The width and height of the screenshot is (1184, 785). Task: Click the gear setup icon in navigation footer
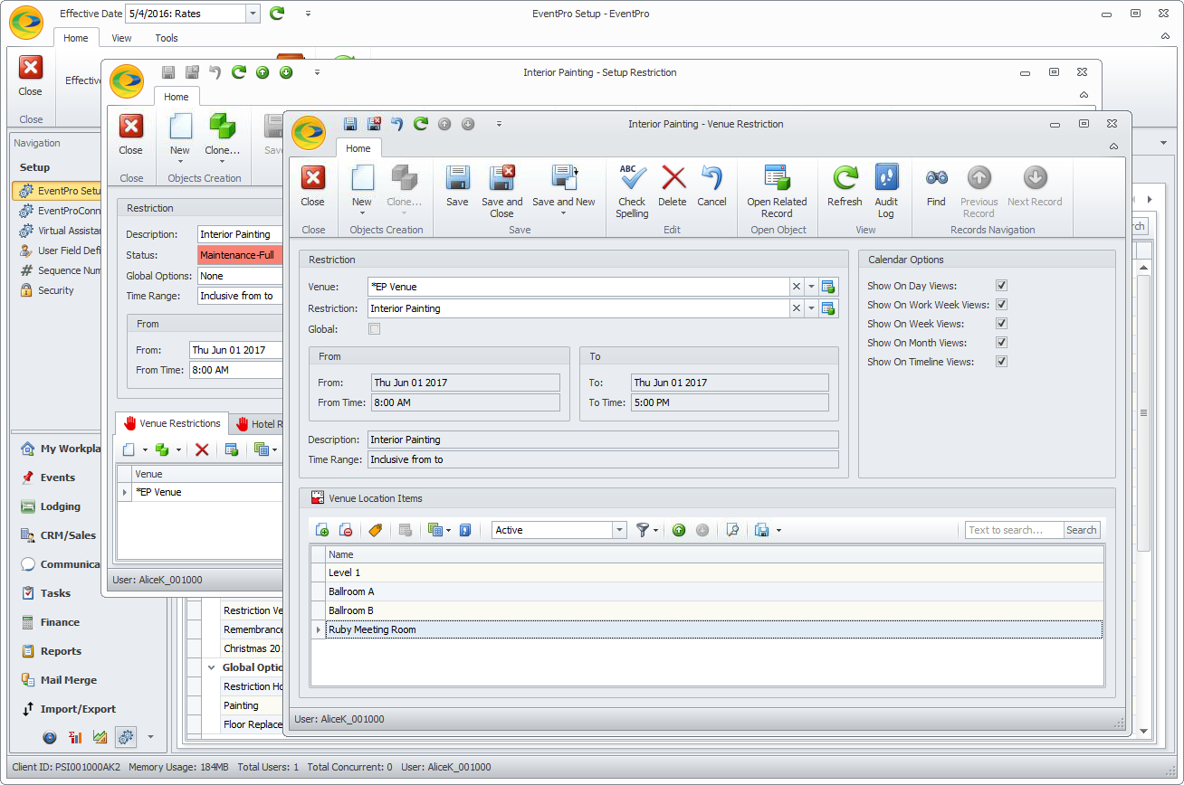(x=126, y=737)
